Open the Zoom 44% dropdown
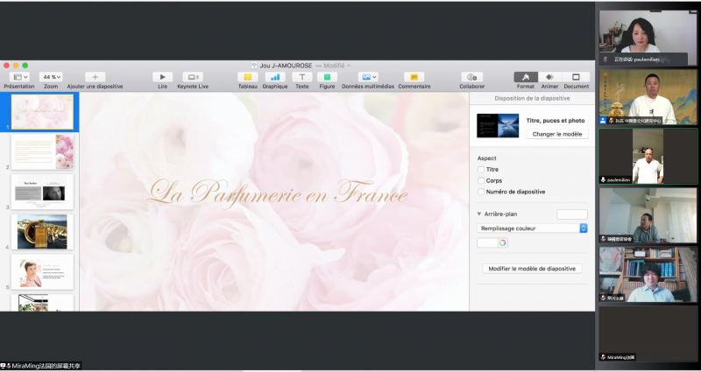 click(x=52, y=77)
